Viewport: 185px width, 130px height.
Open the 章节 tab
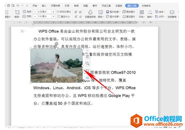95,6
